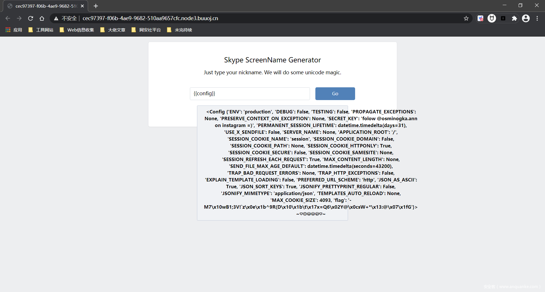Bookmark this page with the star icon
545x292 pixels.
tap(466, 18)
